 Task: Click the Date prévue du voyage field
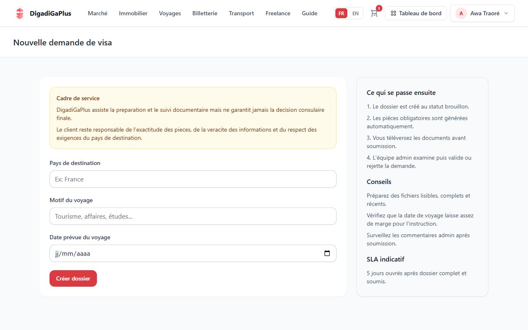pyautogui.click(x=193, y=253)
